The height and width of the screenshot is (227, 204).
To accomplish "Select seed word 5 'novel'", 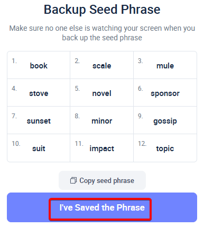I will (x=102, y=93).
